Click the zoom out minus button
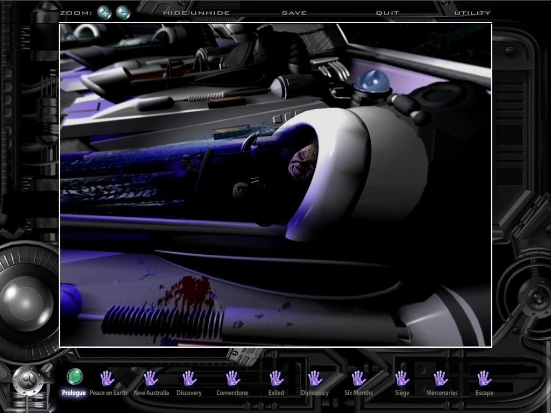Viewport: 551px width, 413px height. (x=123, y=12)
